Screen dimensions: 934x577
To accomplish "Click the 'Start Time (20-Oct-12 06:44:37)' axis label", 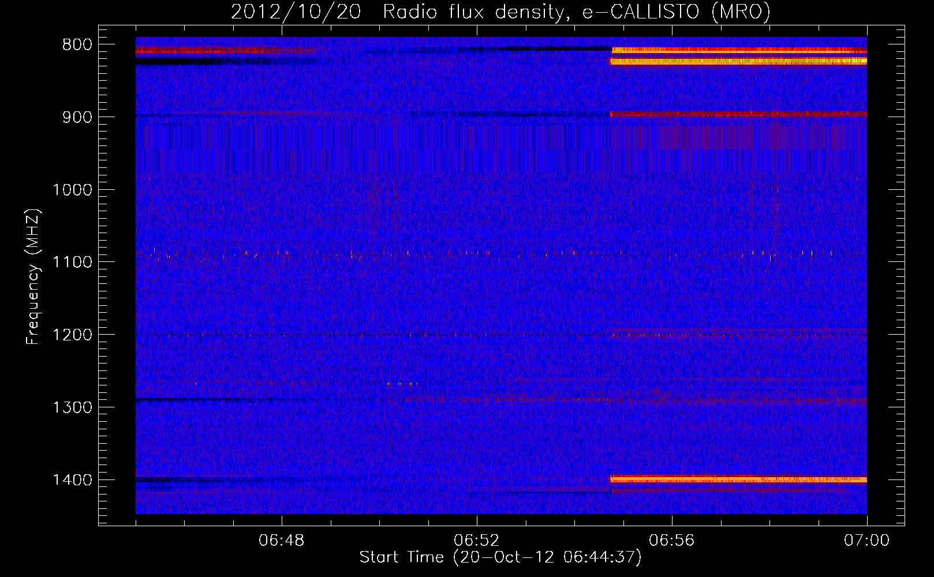I will pos(500,557).
